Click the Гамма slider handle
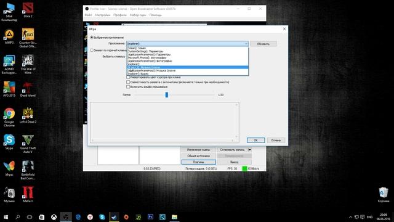This screenshot has width=394, height=222. point(167,94)
